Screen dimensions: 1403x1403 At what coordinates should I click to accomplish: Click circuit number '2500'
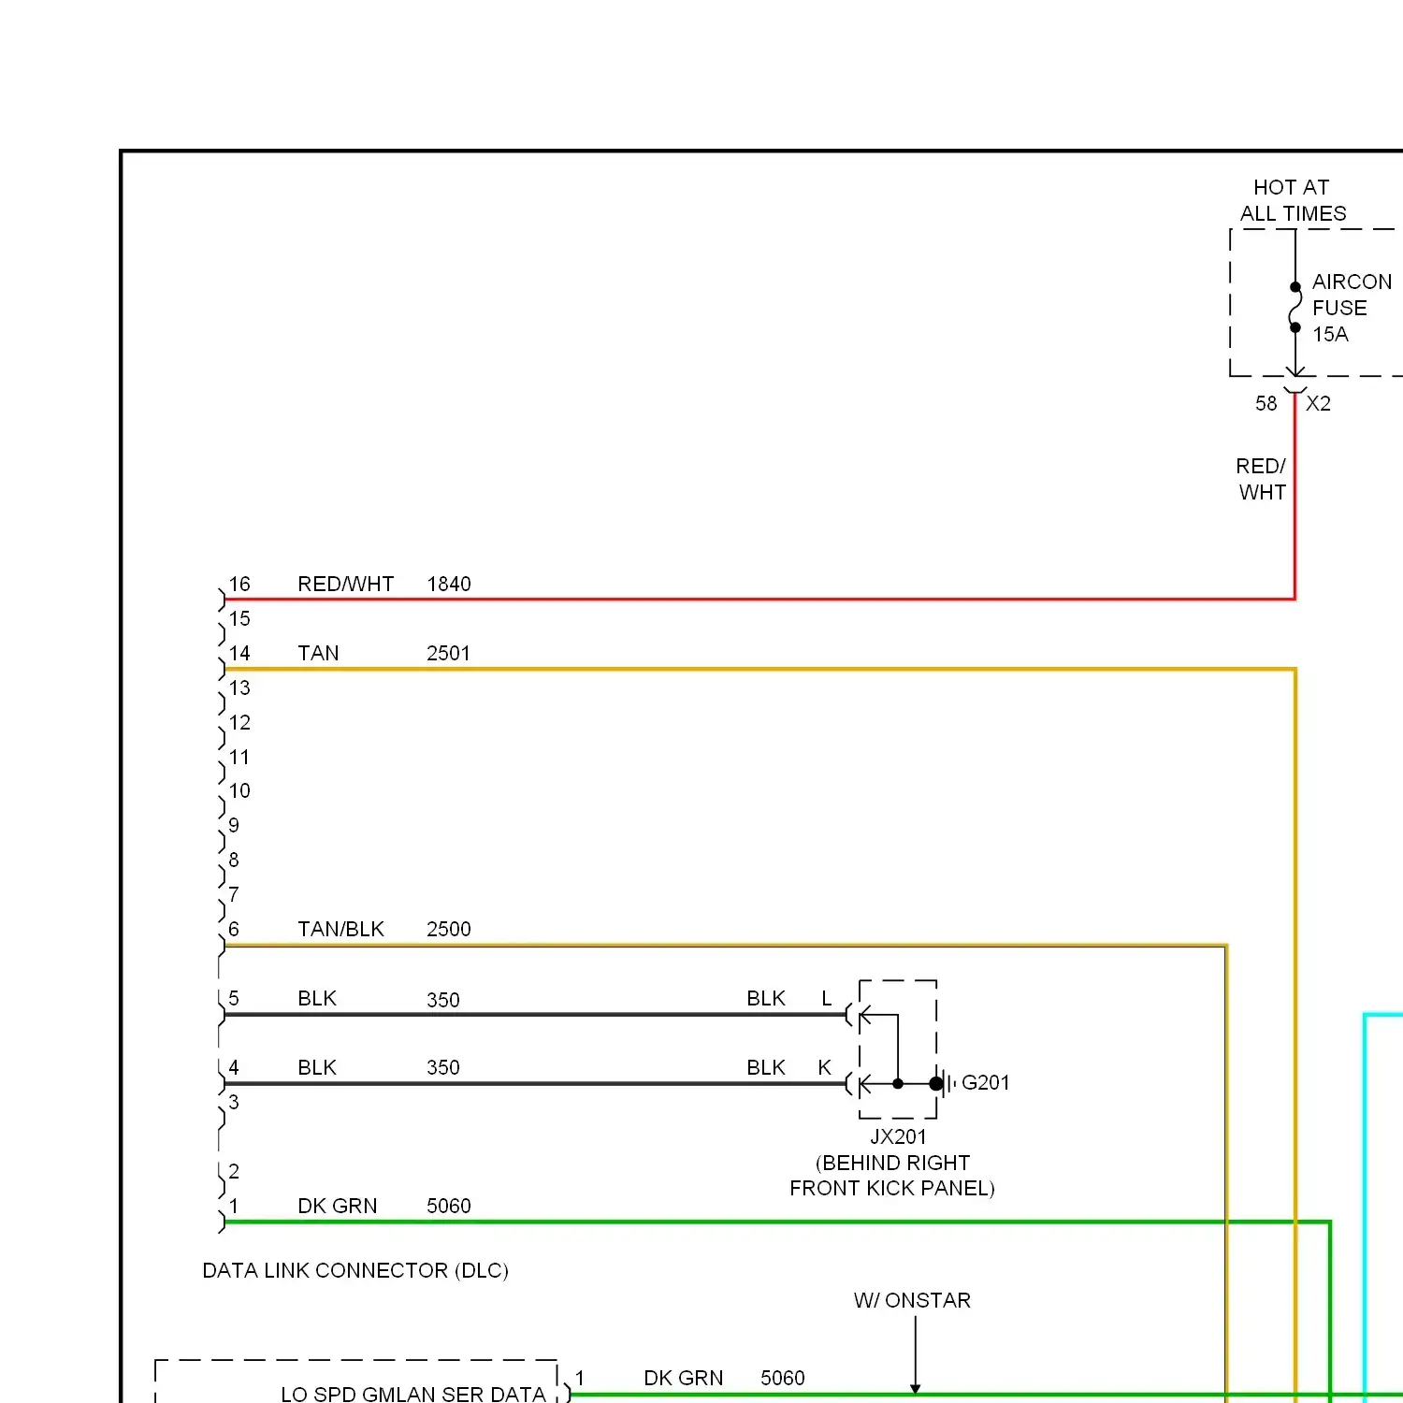449,929
